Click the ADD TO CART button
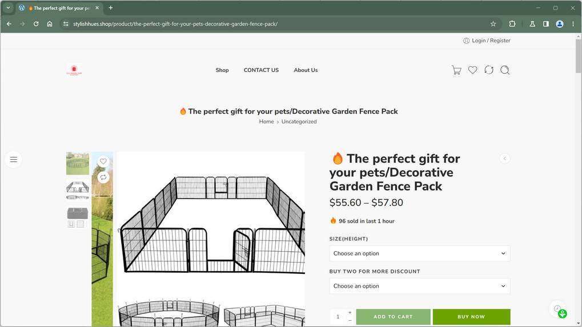582x327 pixels. tap(393, 317)
